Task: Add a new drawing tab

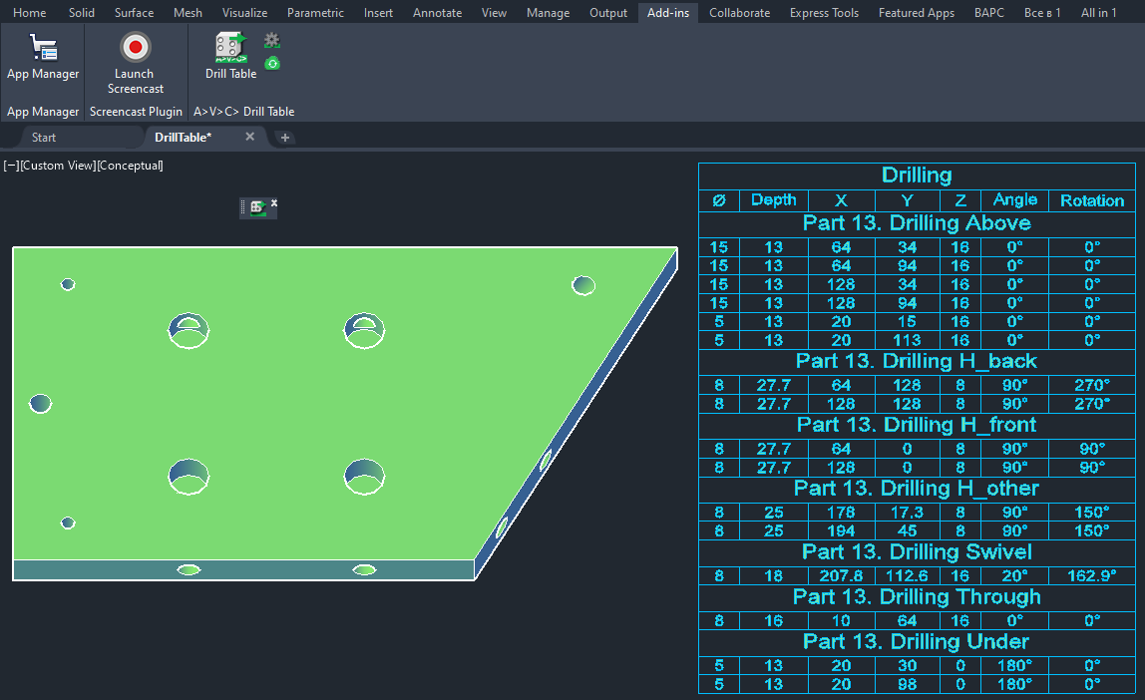Action: [x=285, y=138]
